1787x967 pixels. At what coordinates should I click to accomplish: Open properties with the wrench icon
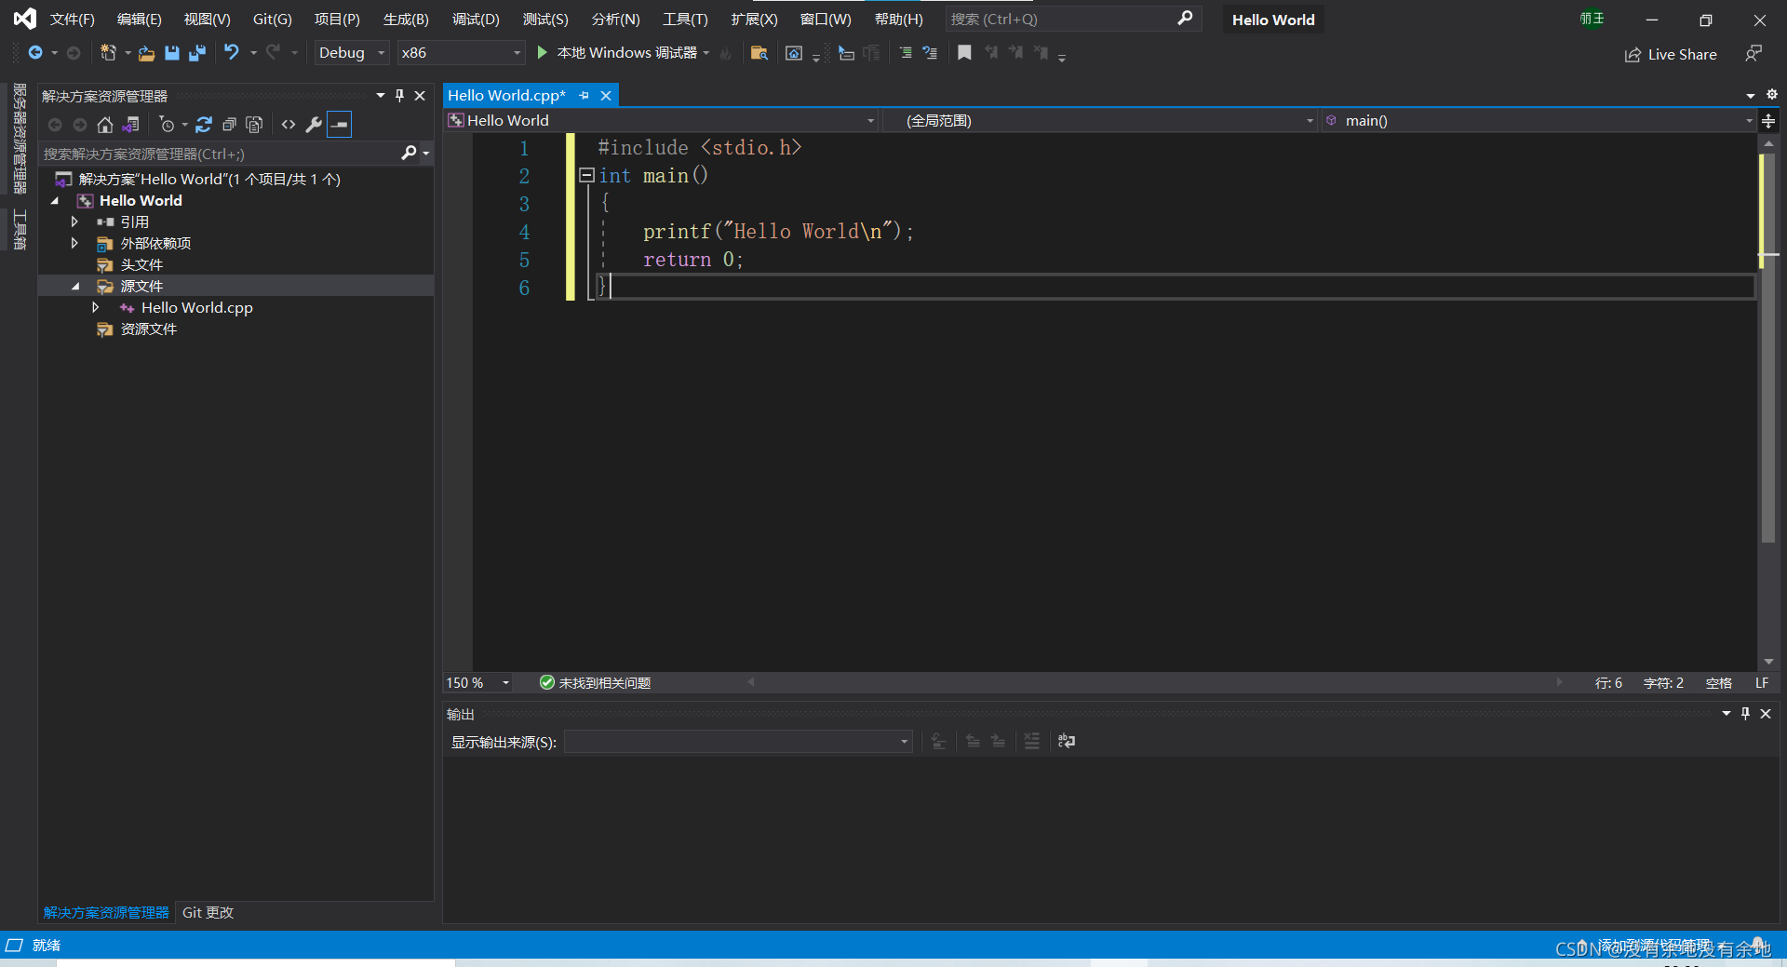[314, 125]
